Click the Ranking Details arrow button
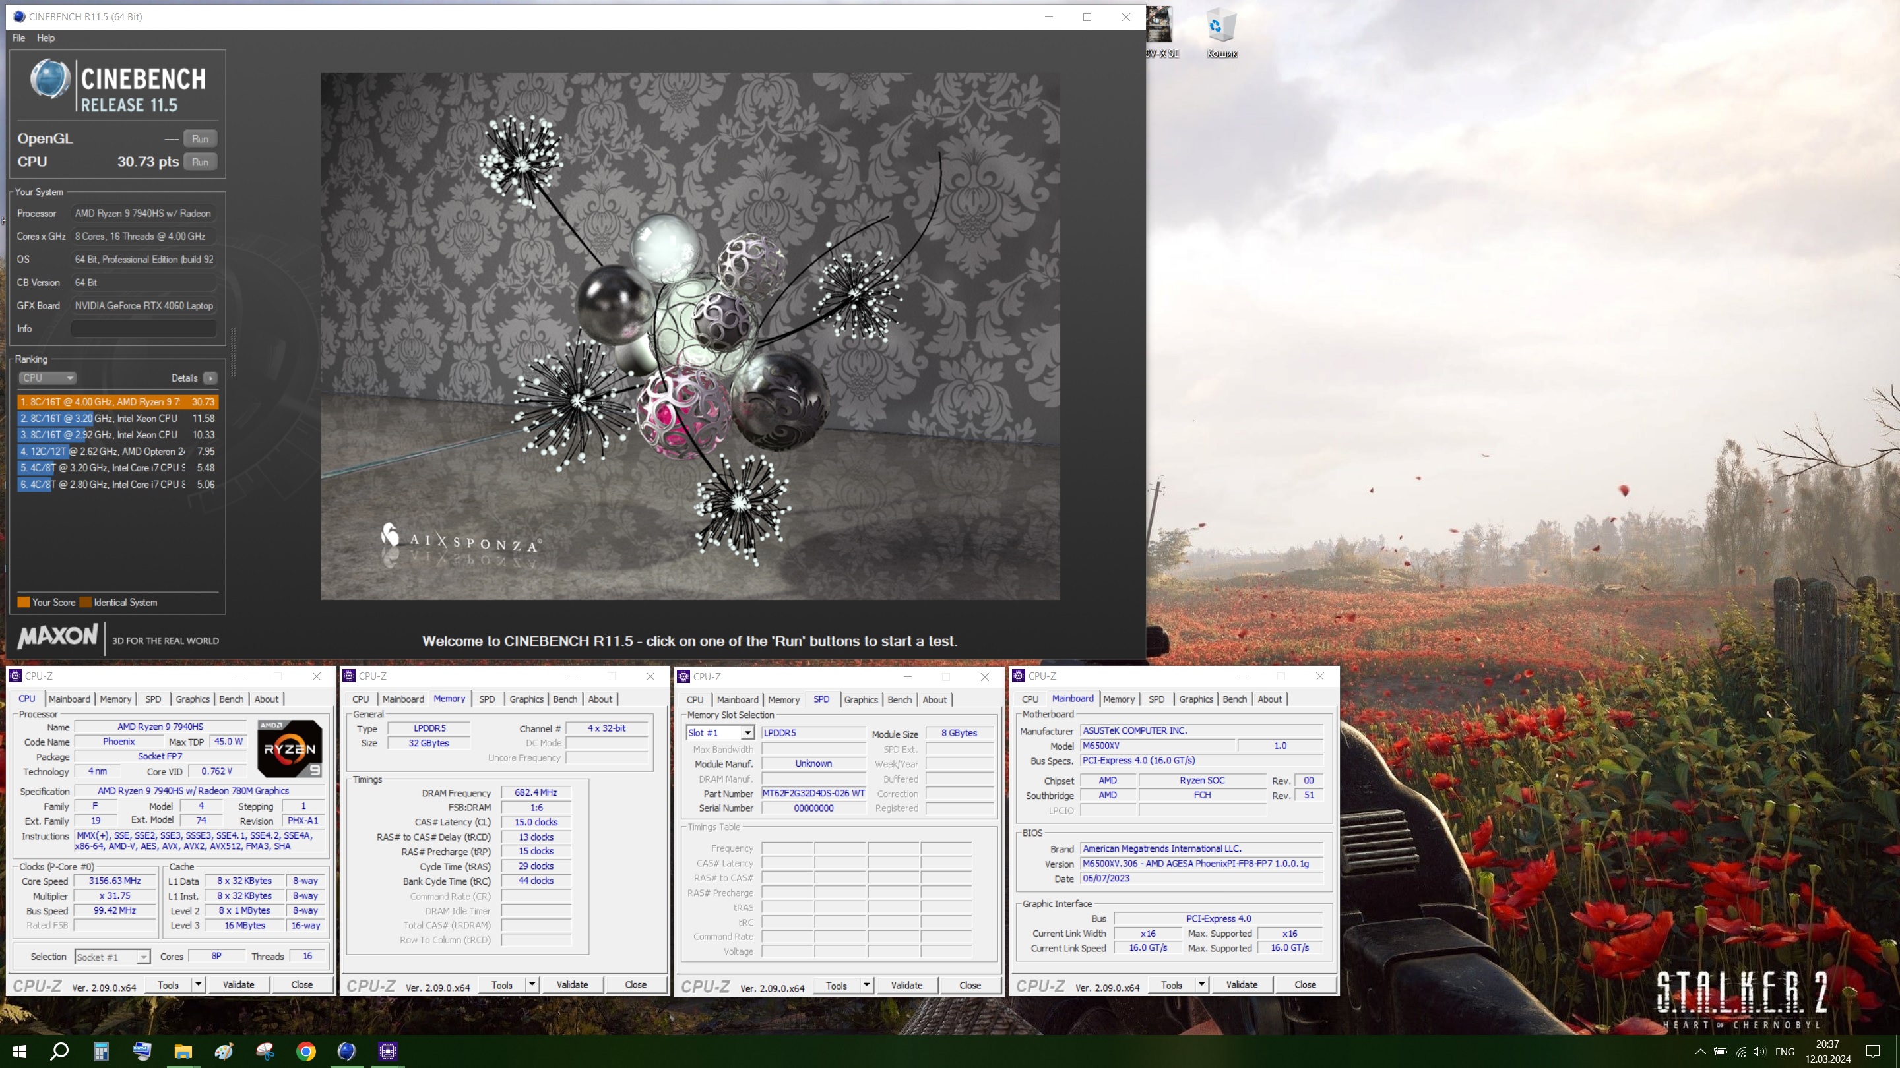This screenshot has width=1900, height=1068. pos(210,378)
